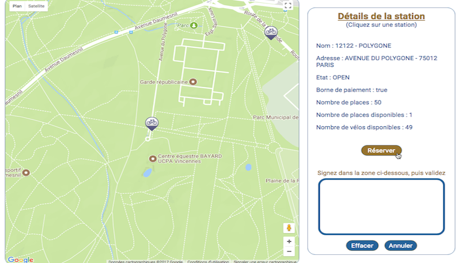The width and height of the screenshot is (461, 263).
Task: Select the bike station marker near Route de la Pyramide
Action: click(270, 32)
